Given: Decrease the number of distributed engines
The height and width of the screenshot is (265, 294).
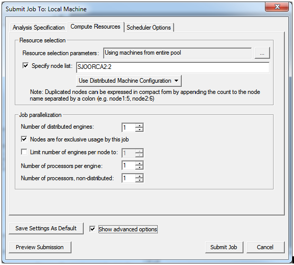Looking at the screenshot, I should coord(139,130).
